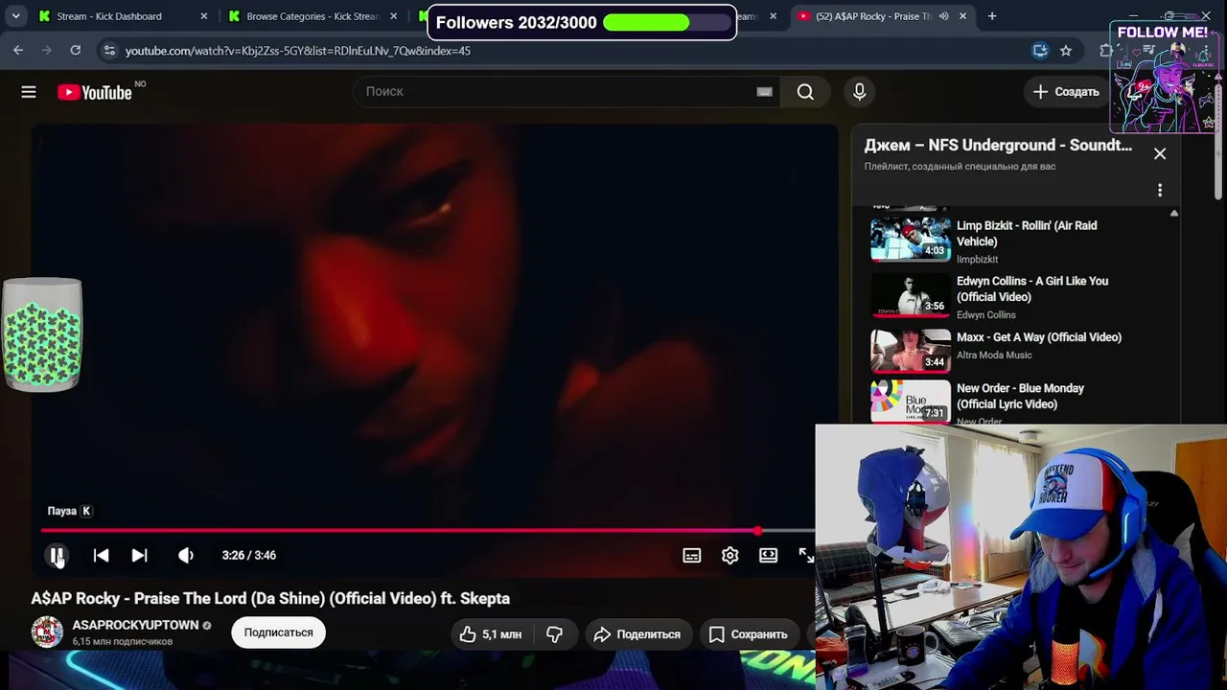This screenshot has height=690, width=1227.
Task: Click the 'Altra Moda Music' channel name
Action: coord(994,355)
